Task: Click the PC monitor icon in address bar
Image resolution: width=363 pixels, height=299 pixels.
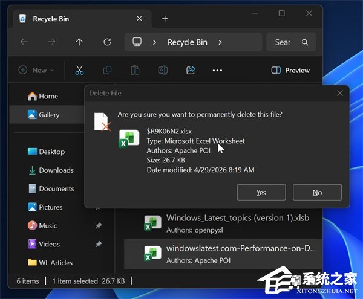Action: pos(137,42)
